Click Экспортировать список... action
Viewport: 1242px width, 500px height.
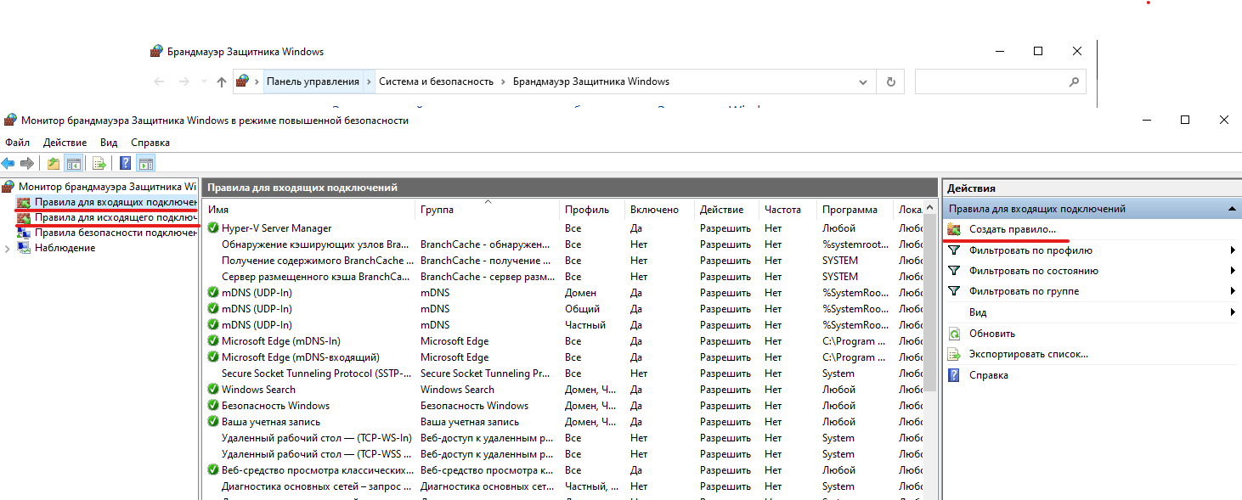pyautogui.click(x=1028, y=354)
